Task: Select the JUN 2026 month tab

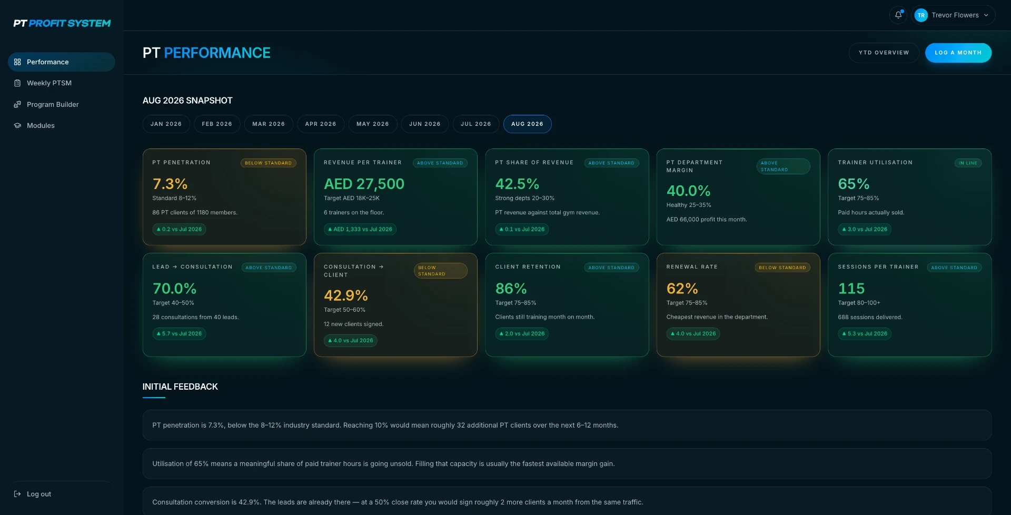Action: (425, 124)
